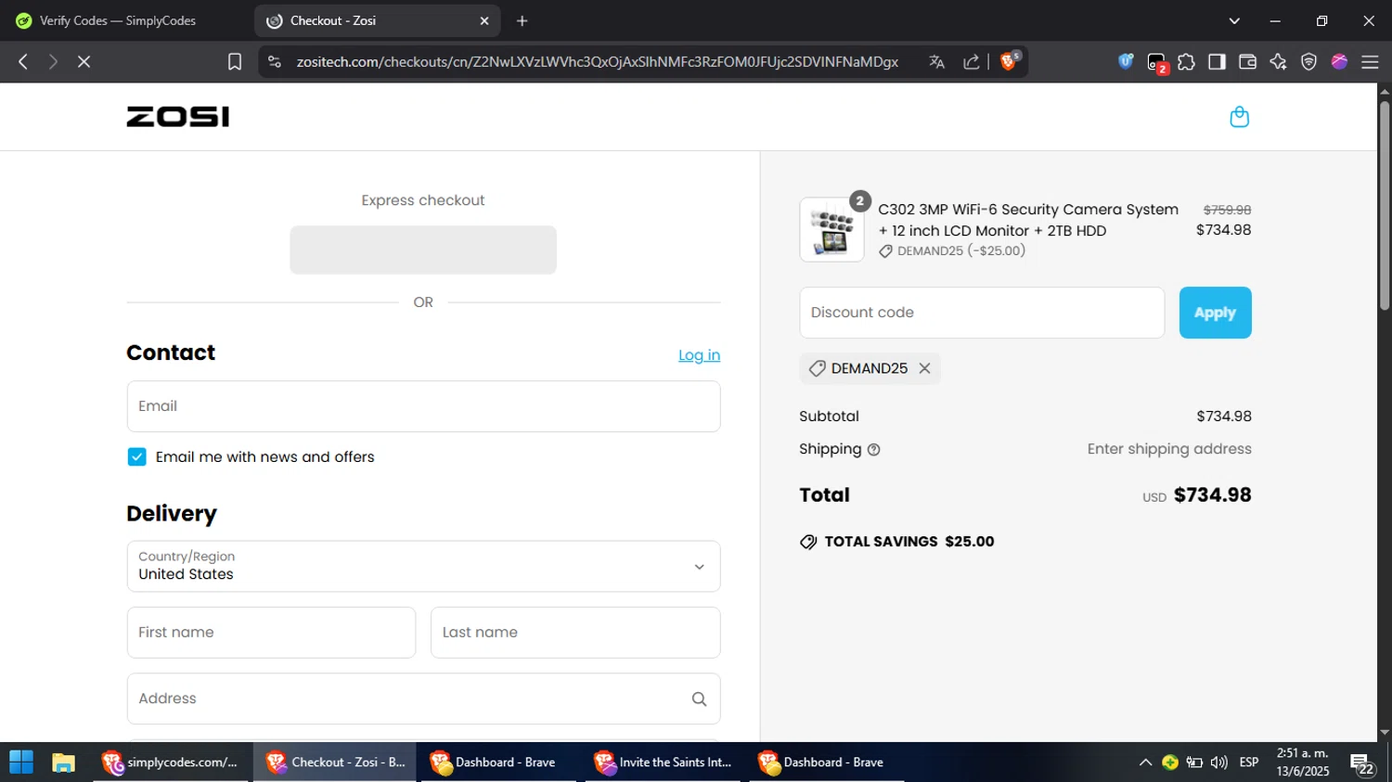Open Leo AI sparkle icon
1392x782 pixels.
click(1278, 61)
